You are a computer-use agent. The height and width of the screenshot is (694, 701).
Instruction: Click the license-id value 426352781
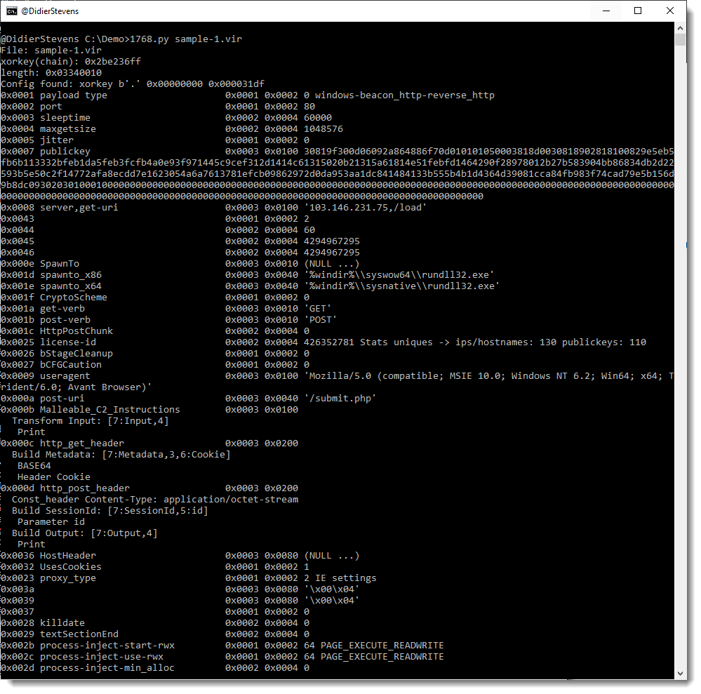[x=331, y=342]
